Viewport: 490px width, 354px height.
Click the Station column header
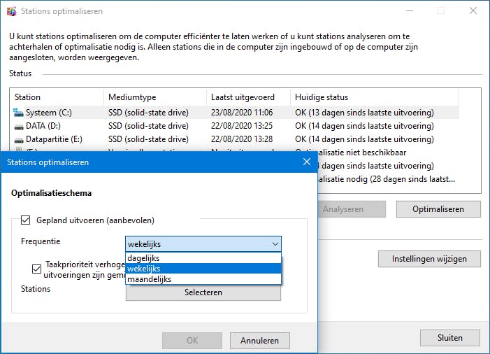[x=57, y=97]
